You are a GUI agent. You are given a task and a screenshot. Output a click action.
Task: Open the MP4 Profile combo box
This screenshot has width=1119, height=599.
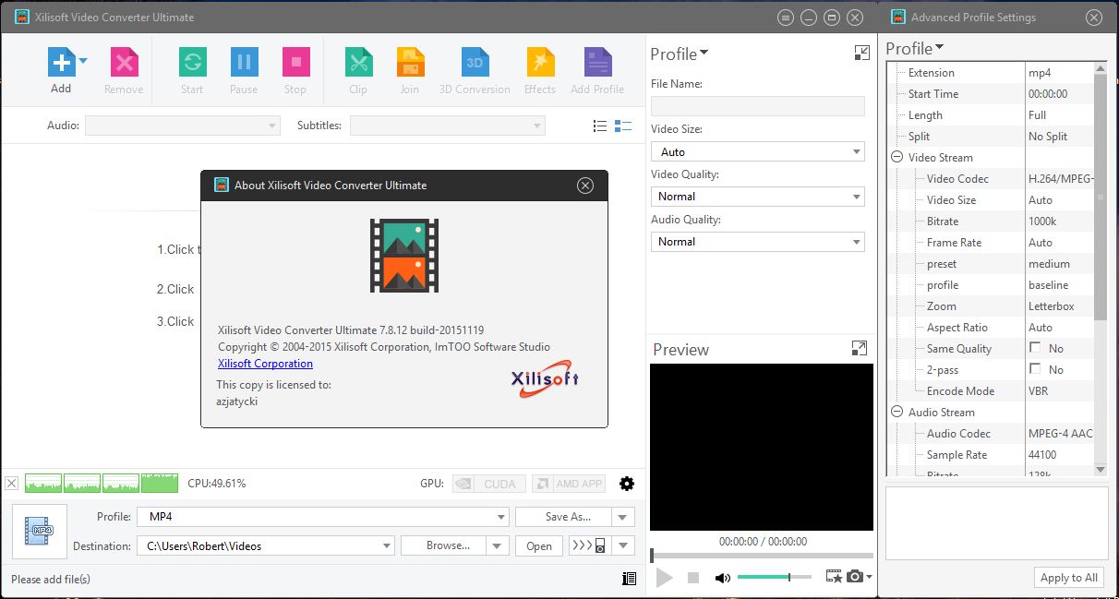click(323, 517)
